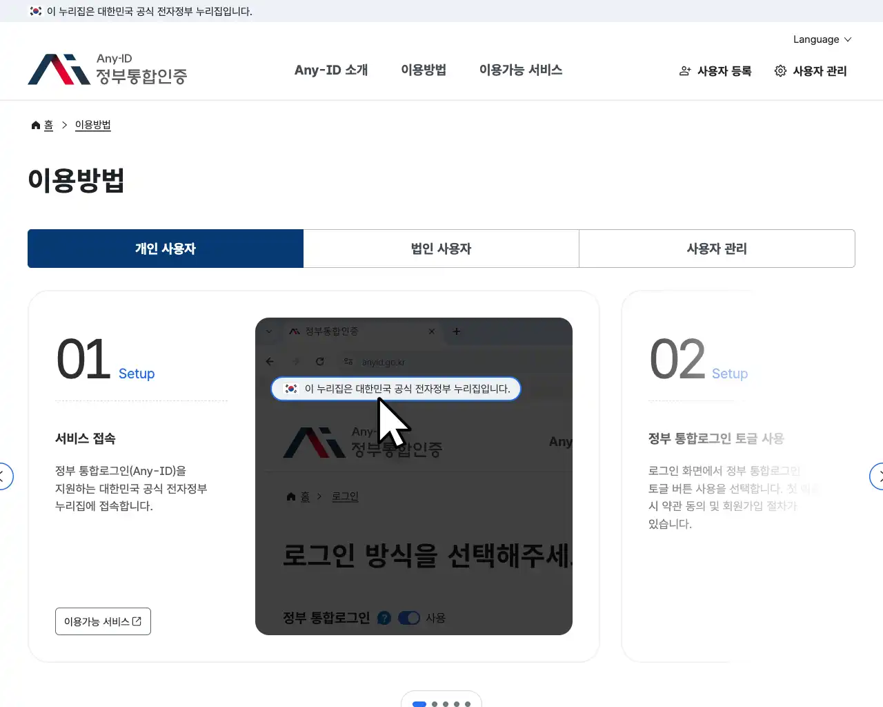Click the external-link icon on the 이용가능 서비스 button
883x707 pixels.
pos(137,621)
